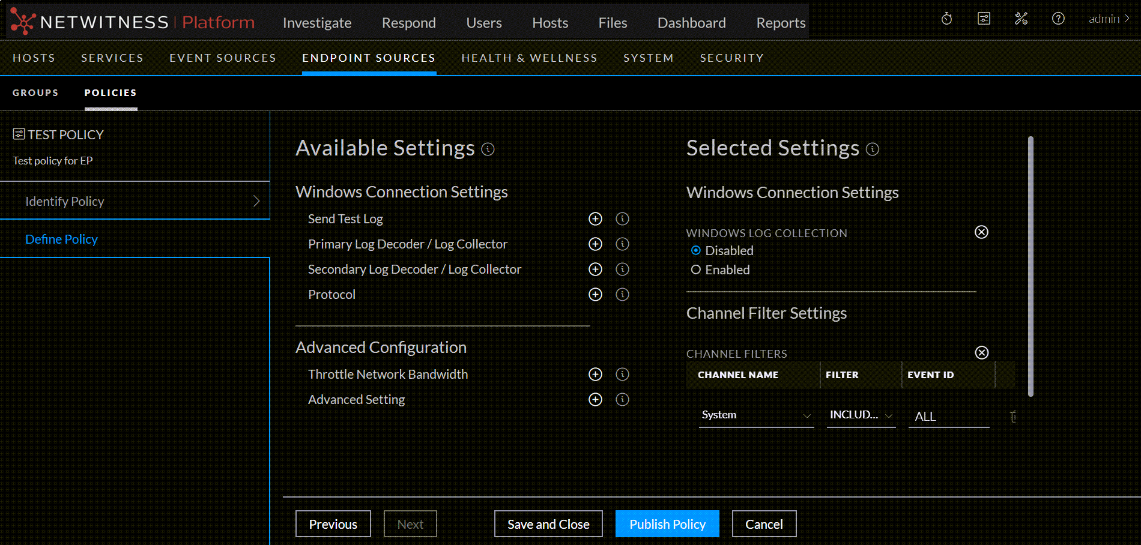Remove Windows Log Collection setting

pyautogui.click(x=981, y=232)
